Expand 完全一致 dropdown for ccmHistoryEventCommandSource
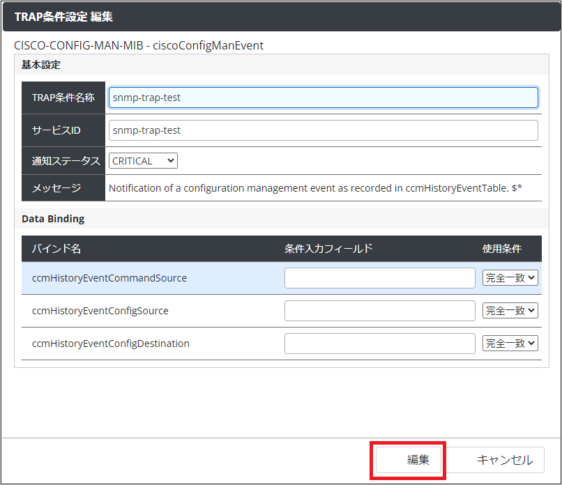Viewport: 562px width, 485px height. pos(510,278)
